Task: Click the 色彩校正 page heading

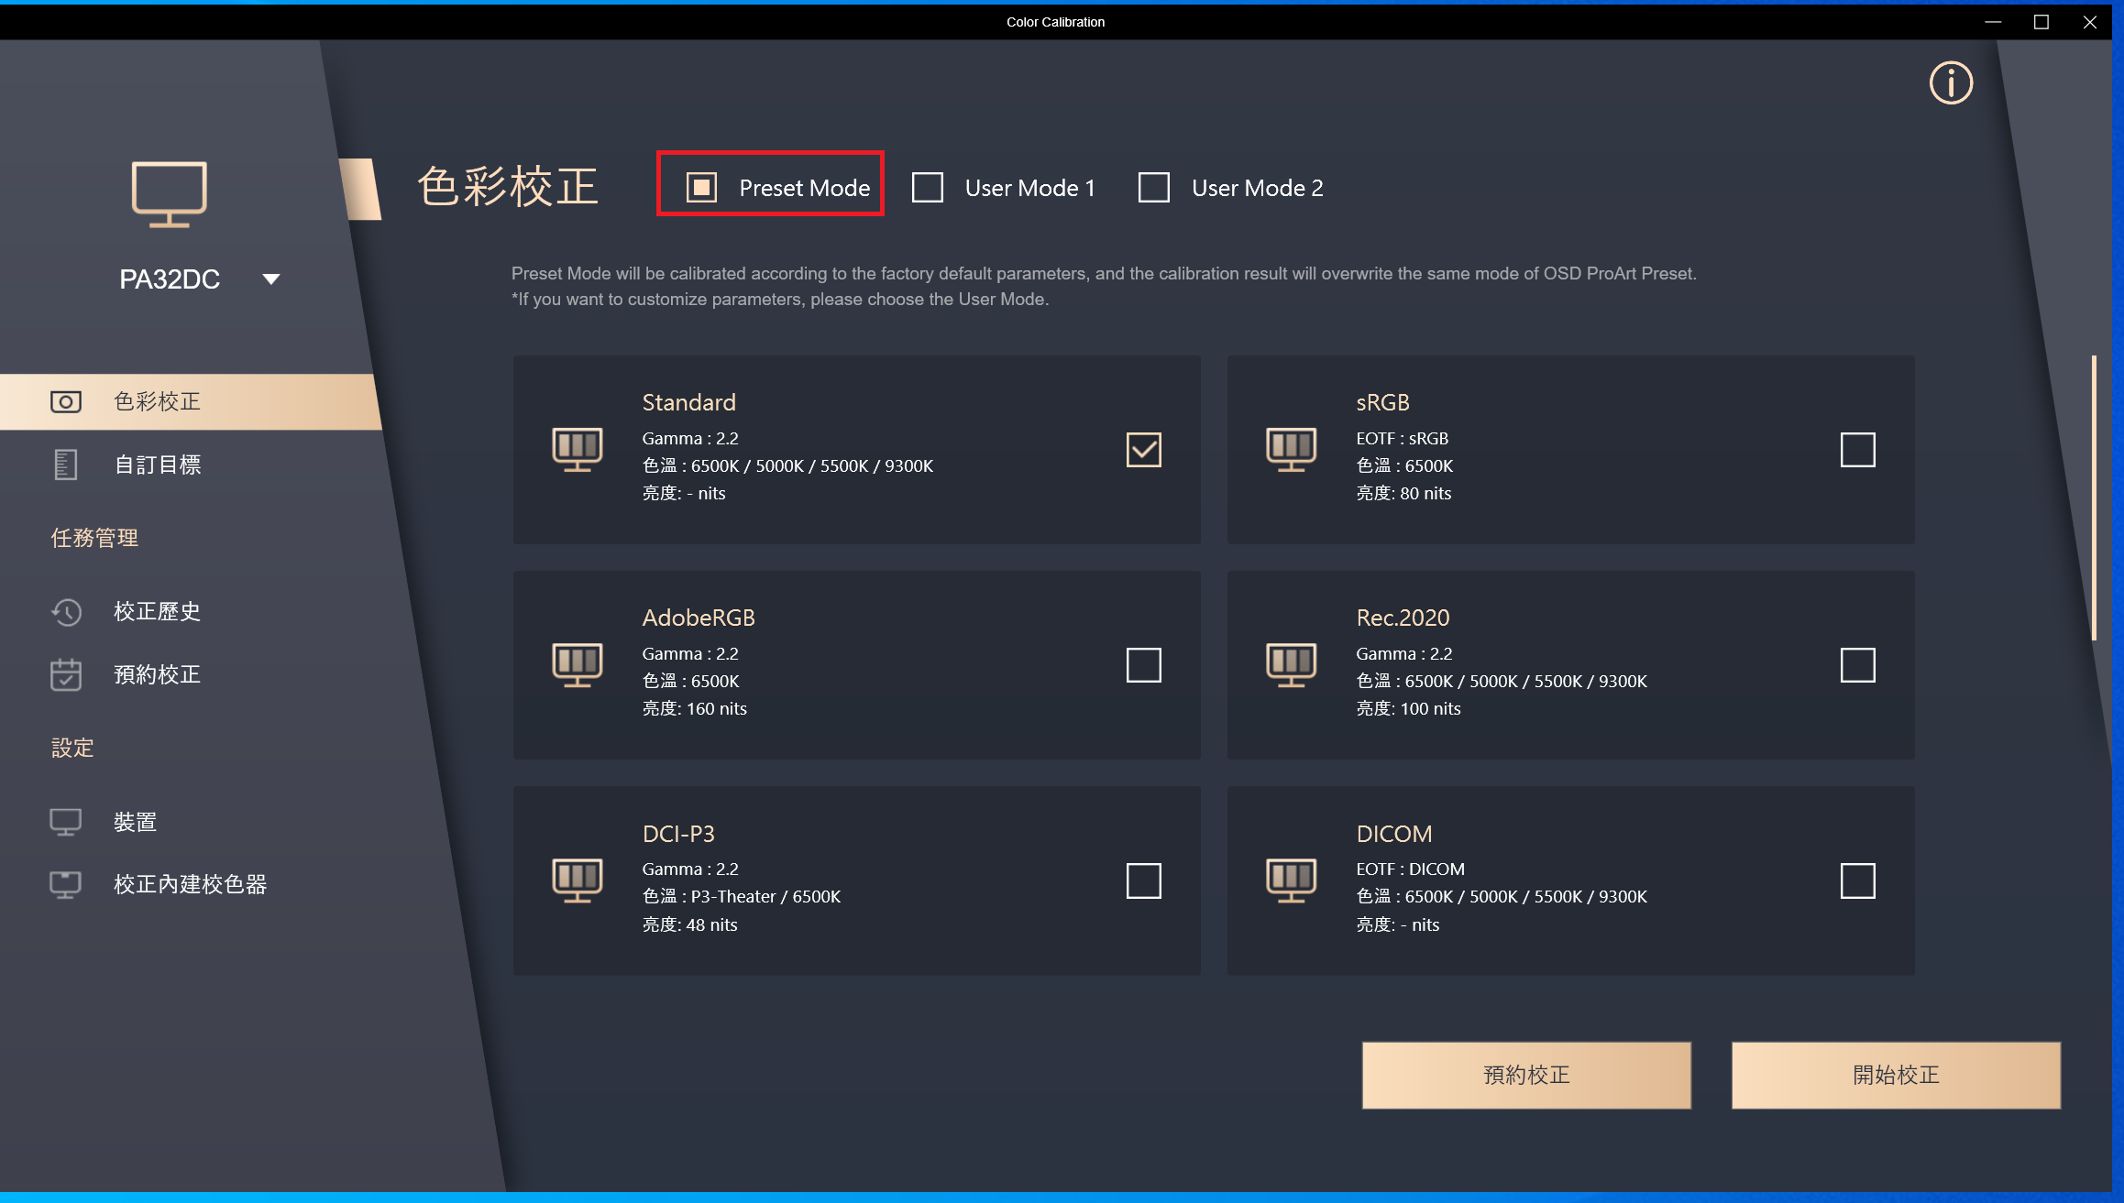Action: tap(508, 187)
